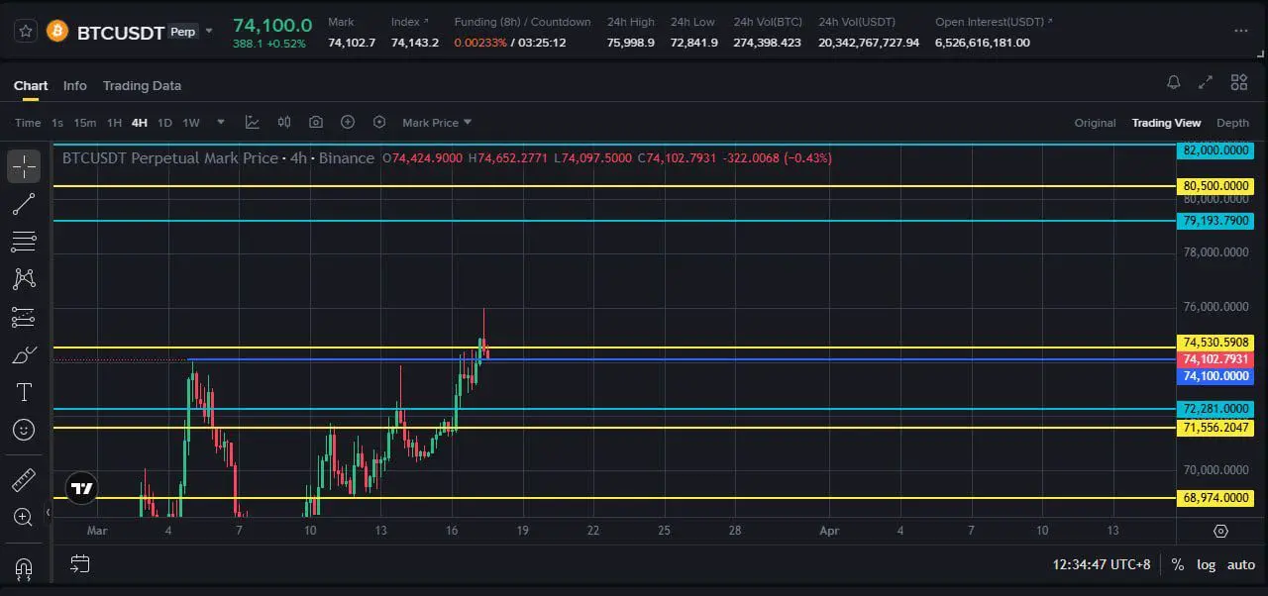Click the circled plus icon in toolbar

348,123
